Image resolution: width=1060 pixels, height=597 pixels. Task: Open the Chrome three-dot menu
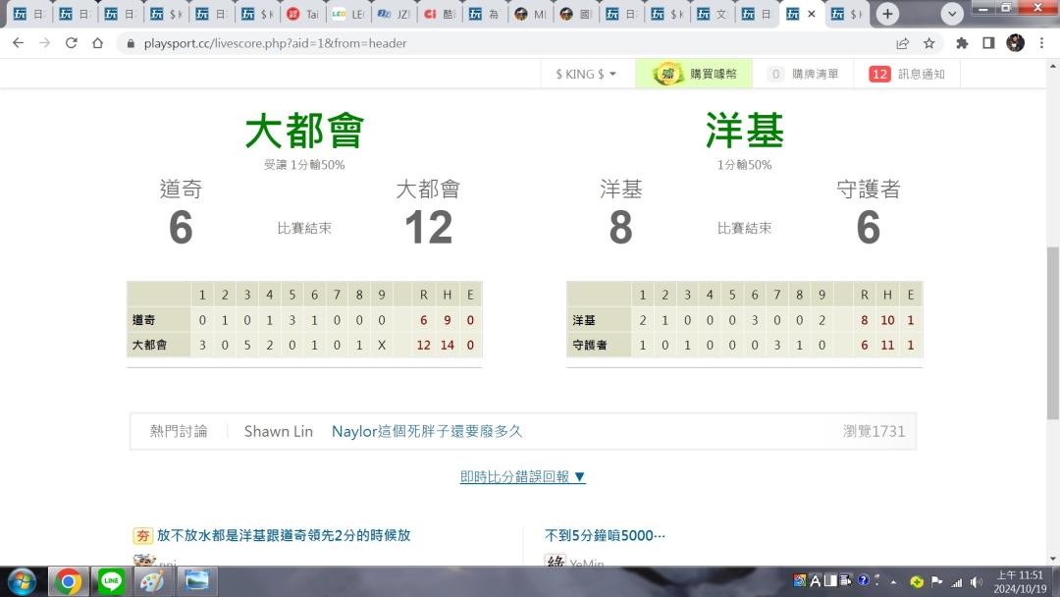click(x=1041, y=43)
